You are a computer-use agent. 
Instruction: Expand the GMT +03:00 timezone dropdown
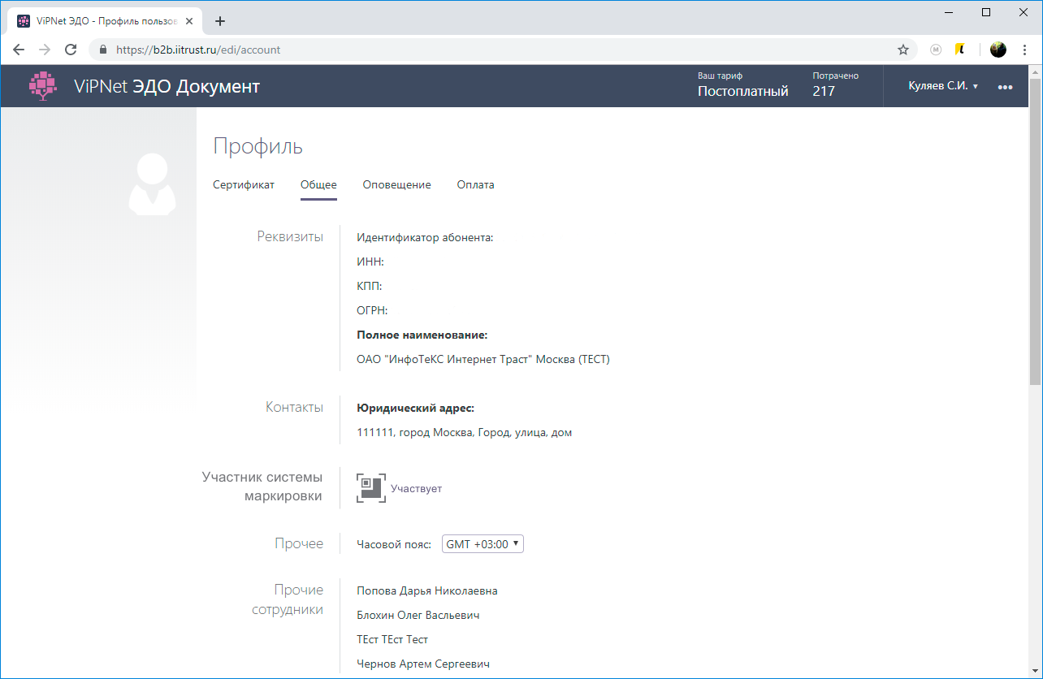[483, 544]
